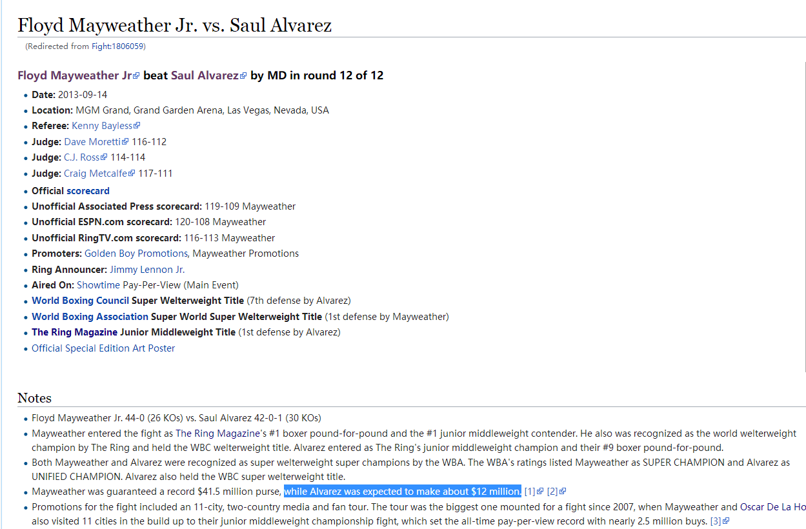Viewport: 806px width, 529px height.
Task: Click the 116-113 Mayweather RingTV.com score
Action: (230, 238)
